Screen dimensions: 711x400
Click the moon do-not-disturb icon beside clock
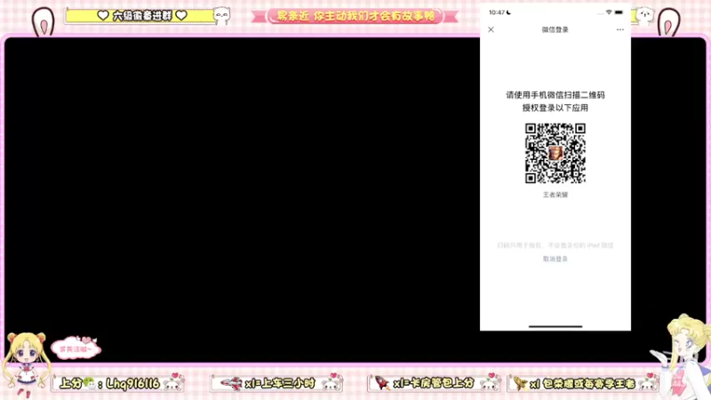(x=508, y=12)
